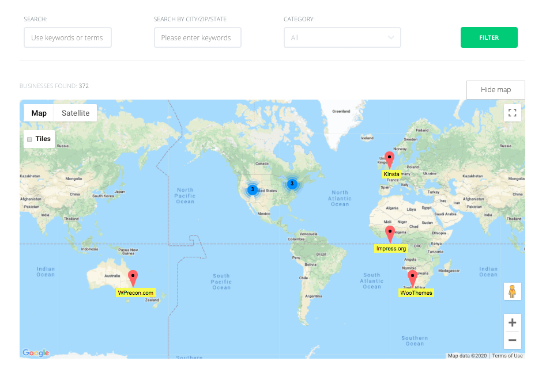Click the North Atlantic Ocean label
Screen dimensions: 546x365
coord(340,199)
